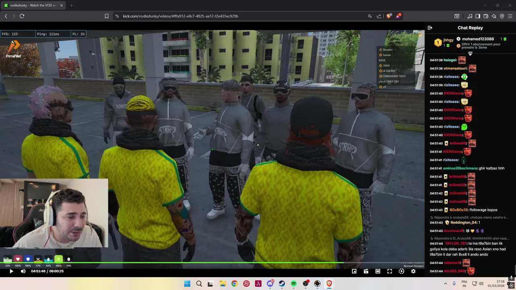Image resolution: width=516 pixels, height=290 pixels.
Task: Click the address bar URL
Action: point(181,16)
